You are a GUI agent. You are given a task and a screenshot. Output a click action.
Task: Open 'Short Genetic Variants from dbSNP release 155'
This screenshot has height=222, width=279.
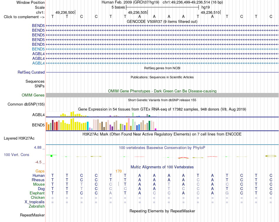pyautogui.click(x=162, y=100)
